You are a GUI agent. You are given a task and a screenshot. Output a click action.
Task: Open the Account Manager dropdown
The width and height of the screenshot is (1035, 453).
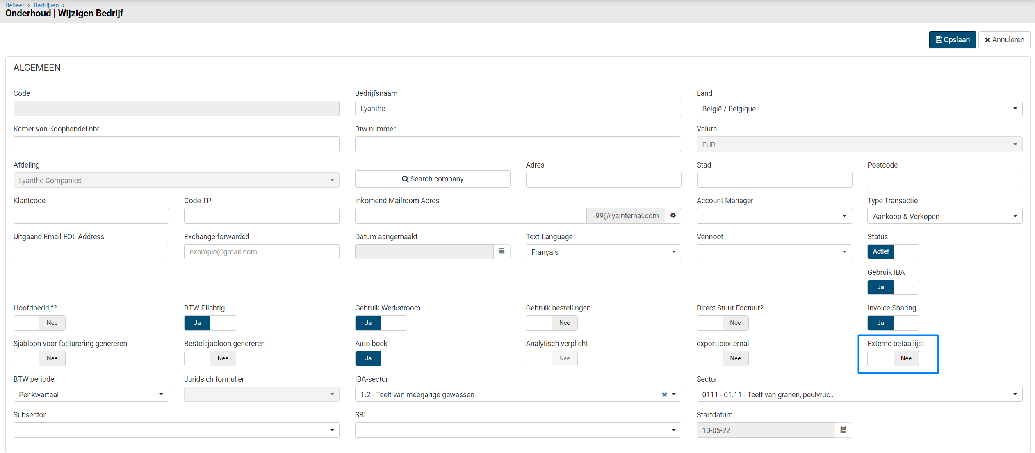774,216
